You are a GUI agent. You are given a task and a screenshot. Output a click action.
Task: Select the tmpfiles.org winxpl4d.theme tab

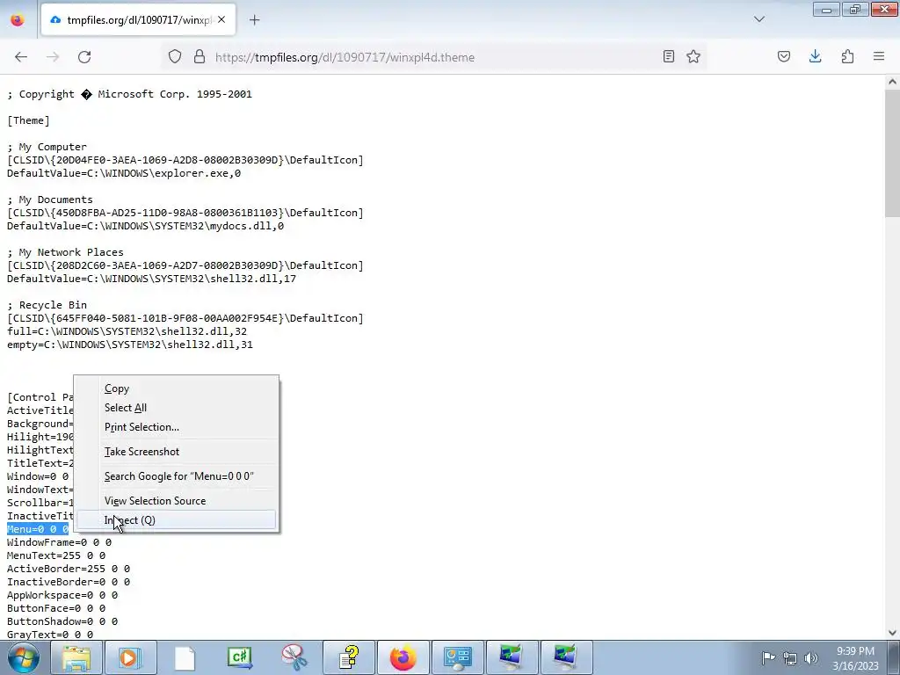click(x=138, y=20)
